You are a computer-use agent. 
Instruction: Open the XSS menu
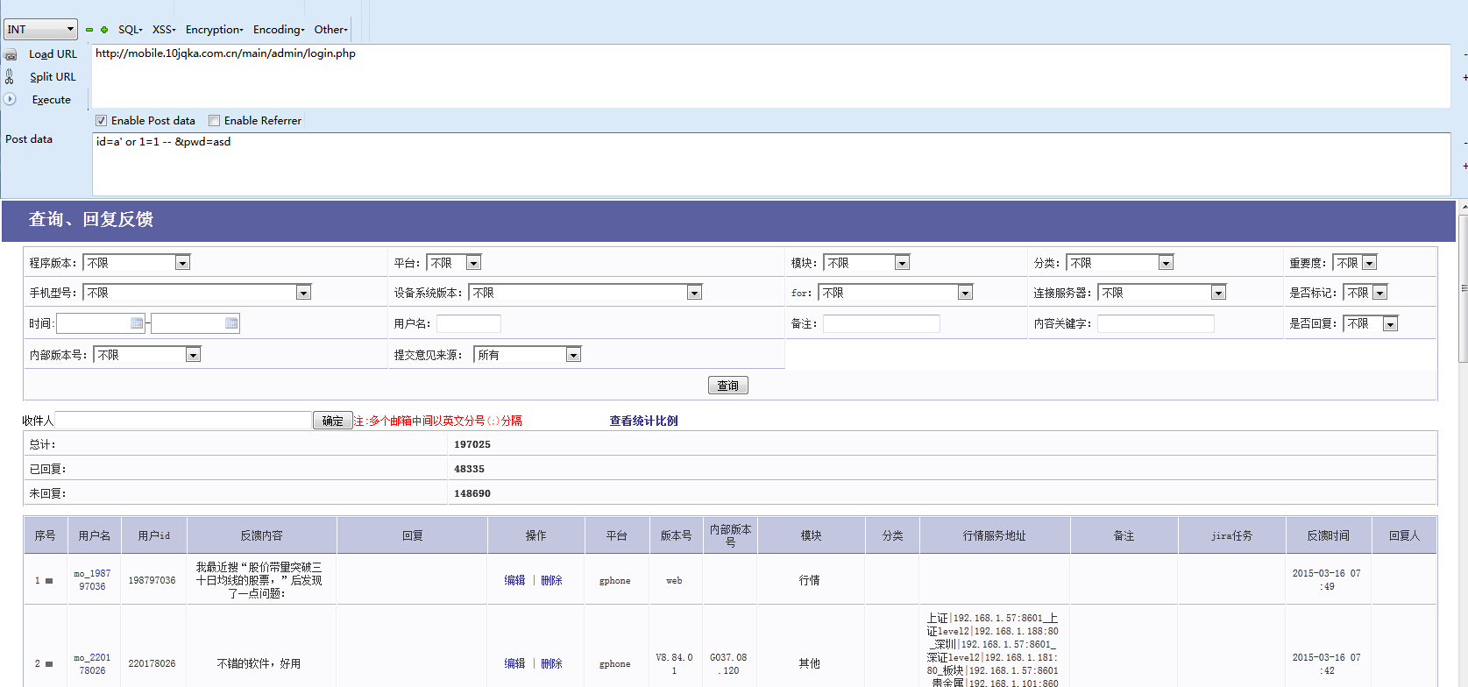pyautogui.click(x=164, y=30)
